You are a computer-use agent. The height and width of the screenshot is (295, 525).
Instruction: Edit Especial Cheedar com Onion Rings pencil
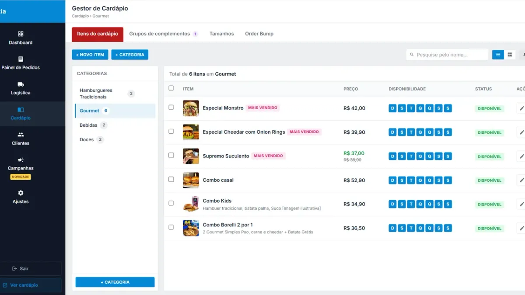(521, 132)
